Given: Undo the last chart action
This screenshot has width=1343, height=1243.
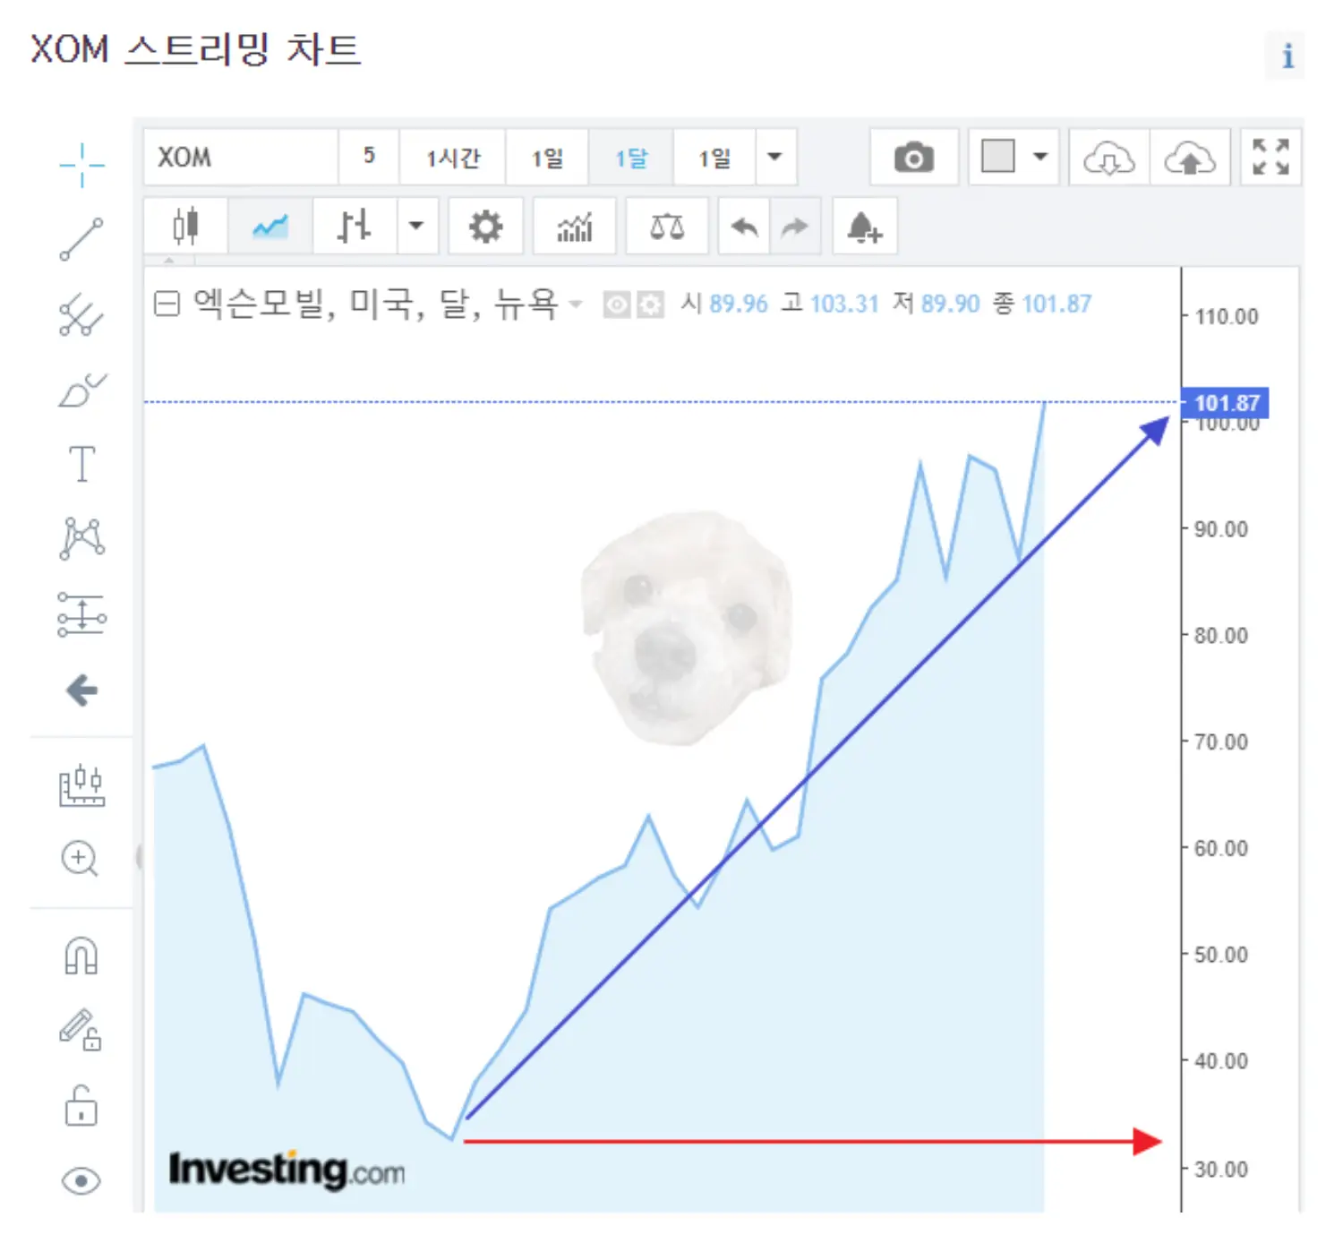Looking at the screenshot, I should pyautogui.click(x=743, y=226).
